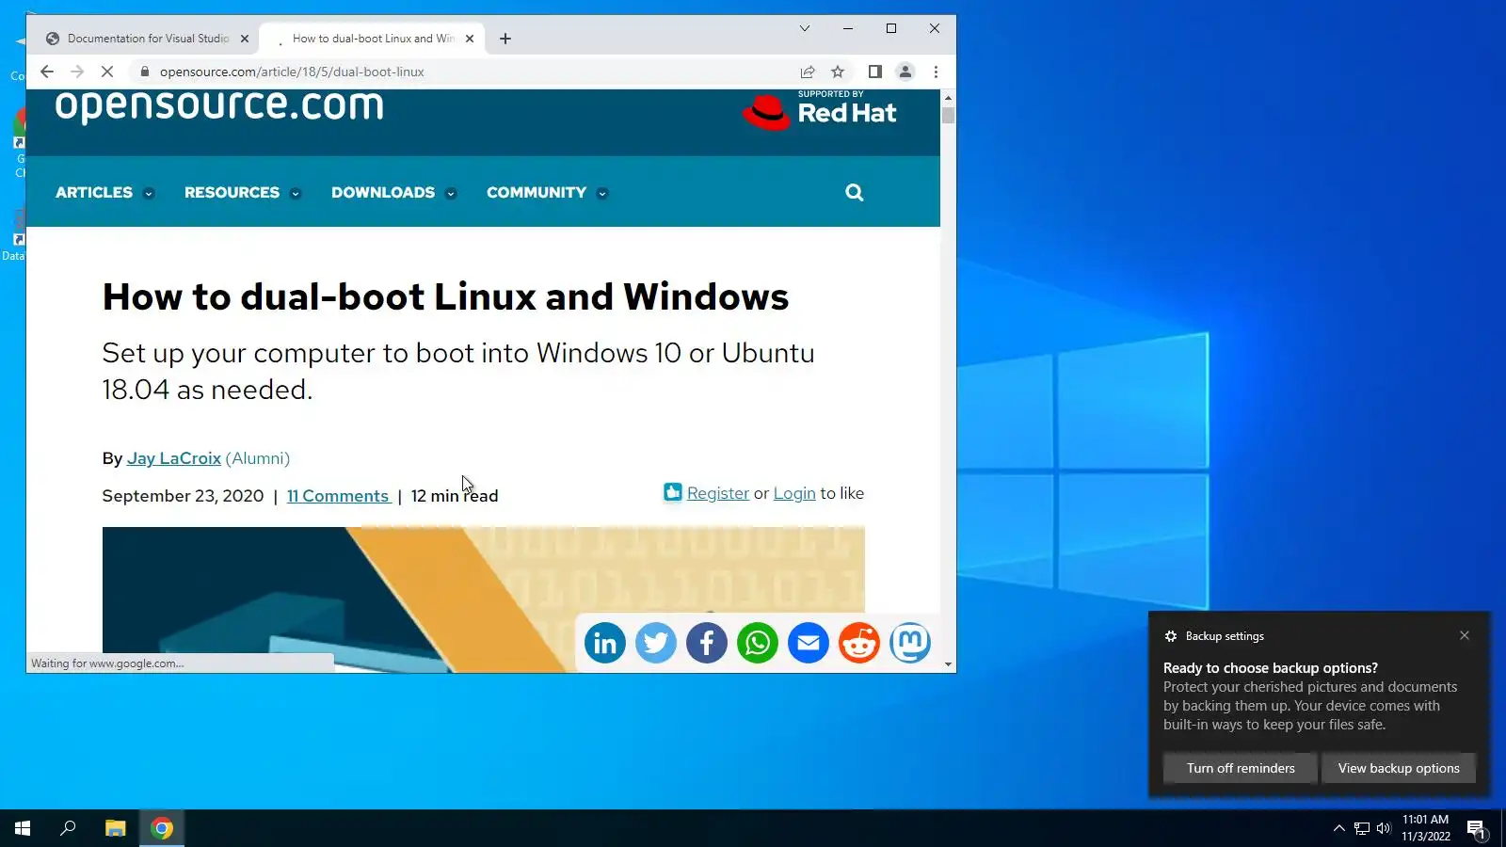
Task: Open Chrome tab search dropdown
Action: (805, 28)
